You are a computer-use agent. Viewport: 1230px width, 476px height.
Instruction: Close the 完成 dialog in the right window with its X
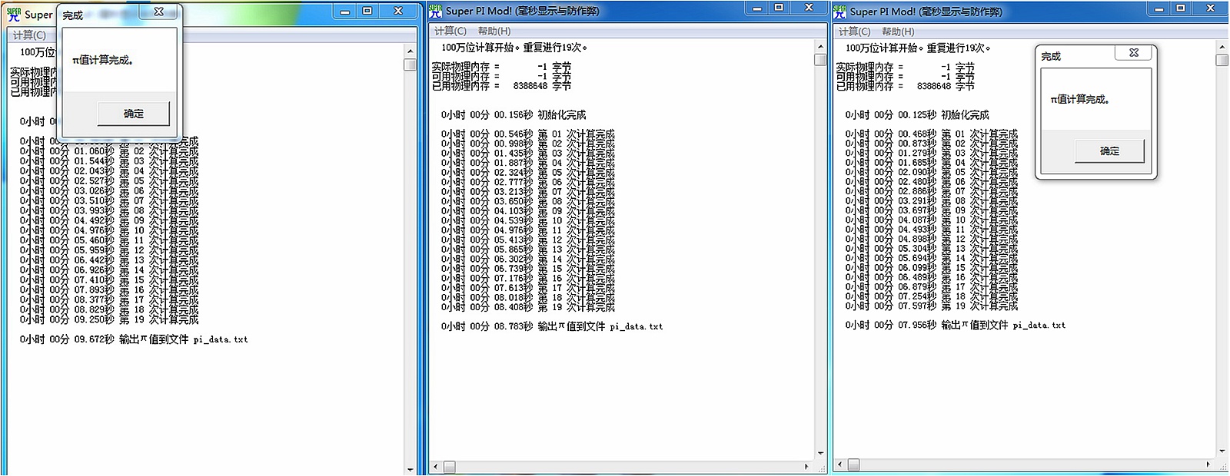click(1134, 53)
